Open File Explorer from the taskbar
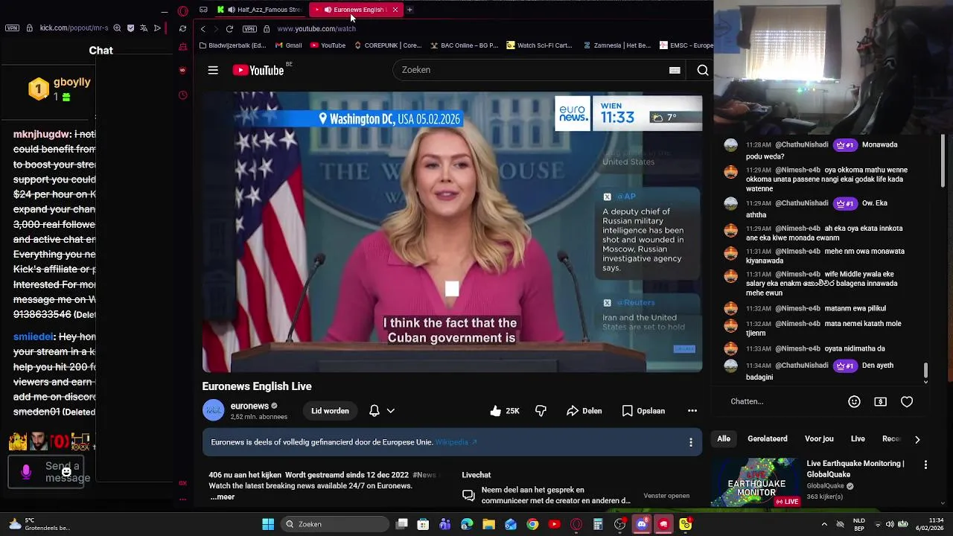Image resolution: width=953 pixels, height=536 pixels. click(x=488, y=524)
